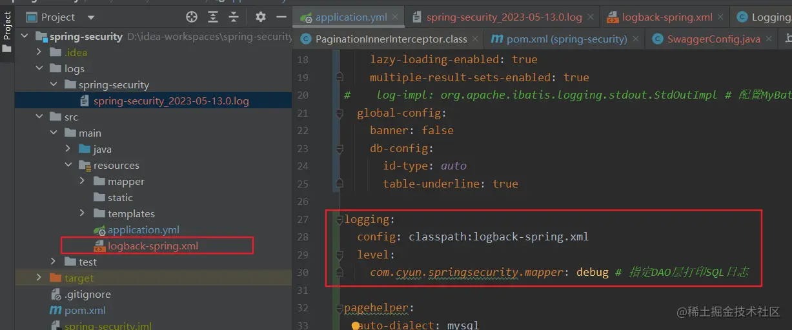Close the SwaggerConfig.java tab
Screen dimensions: 792x330
click(x=769, y=40)
